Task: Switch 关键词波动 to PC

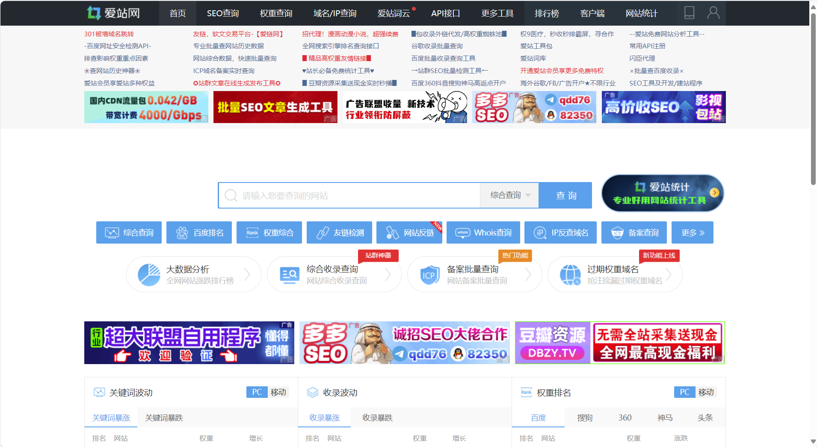Action: coord(257,392)
